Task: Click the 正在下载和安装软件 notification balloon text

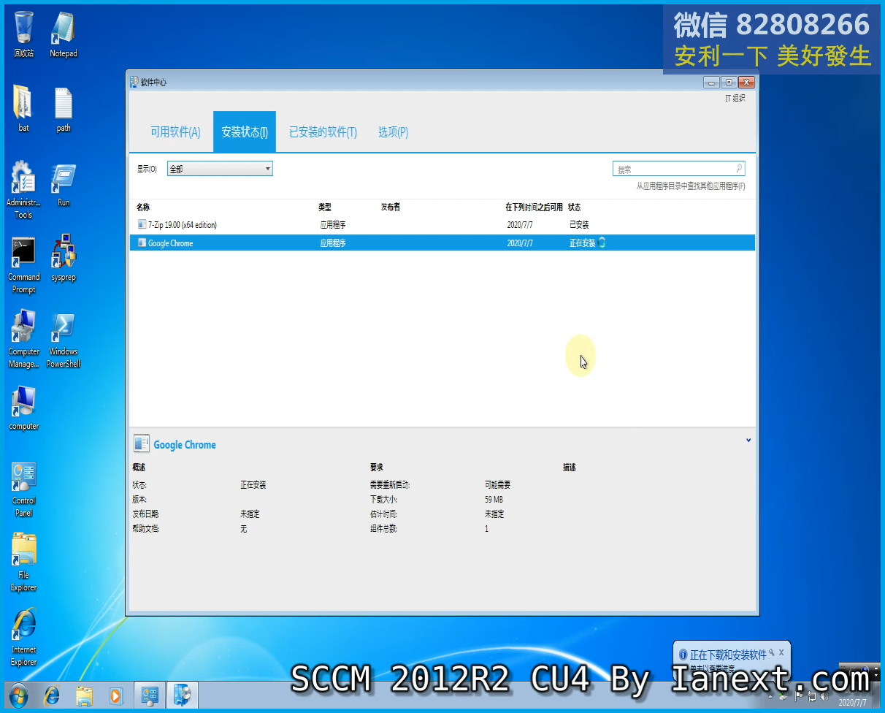Action: (x=728, y=655)
